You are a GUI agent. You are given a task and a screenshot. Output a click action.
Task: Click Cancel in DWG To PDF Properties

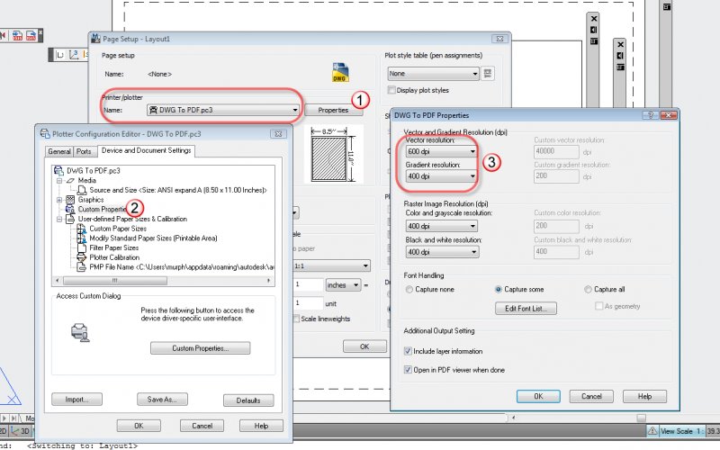coord(591,396)
